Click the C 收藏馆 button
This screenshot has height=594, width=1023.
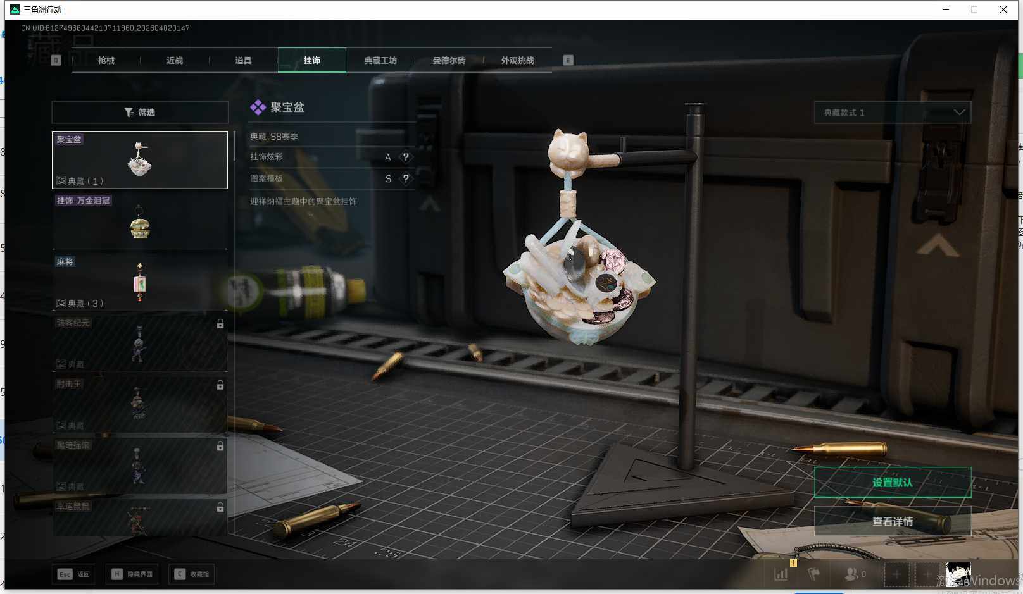point(192,574)
